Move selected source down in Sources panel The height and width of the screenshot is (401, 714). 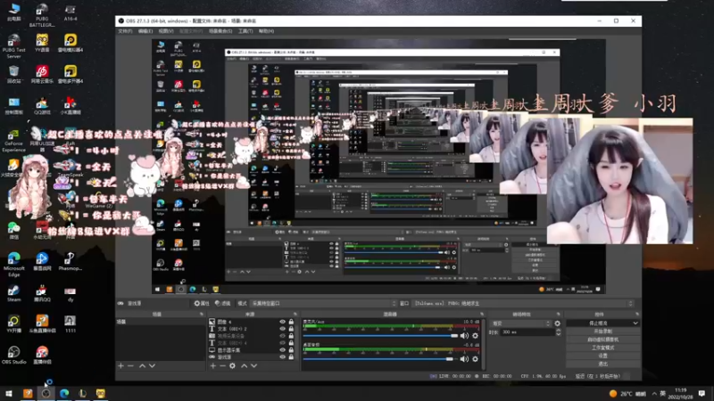point(254,365)
